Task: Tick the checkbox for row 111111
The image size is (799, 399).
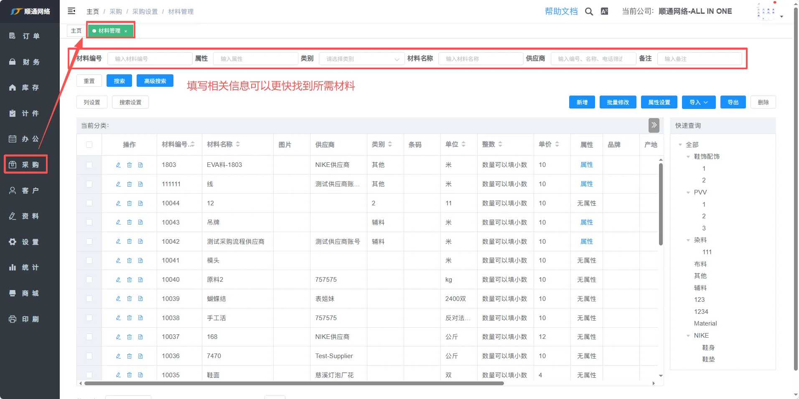Action: coord(89,184)
